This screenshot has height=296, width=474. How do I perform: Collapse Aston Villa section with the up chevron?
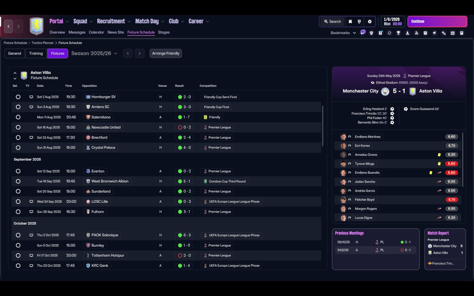15,73
